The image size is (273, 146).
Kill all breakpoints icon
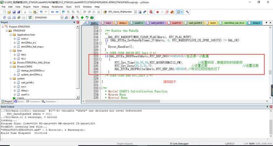point(172,12)
